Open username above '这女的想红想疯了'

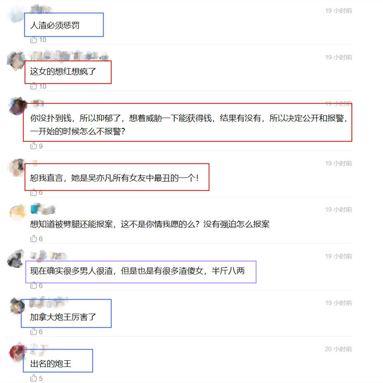[69, 56]
